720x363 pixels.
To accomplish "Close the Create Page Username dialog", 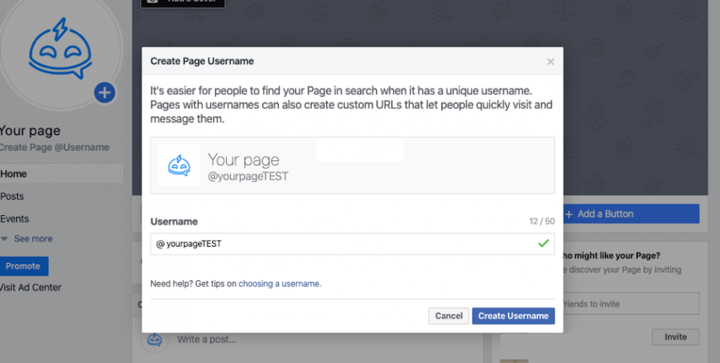I will (550, 61).
